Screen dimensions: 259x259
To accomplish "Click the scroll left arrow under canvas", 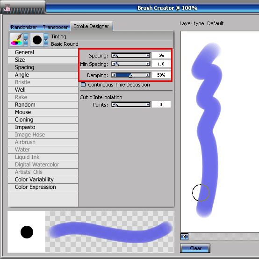I will point(184,237).
